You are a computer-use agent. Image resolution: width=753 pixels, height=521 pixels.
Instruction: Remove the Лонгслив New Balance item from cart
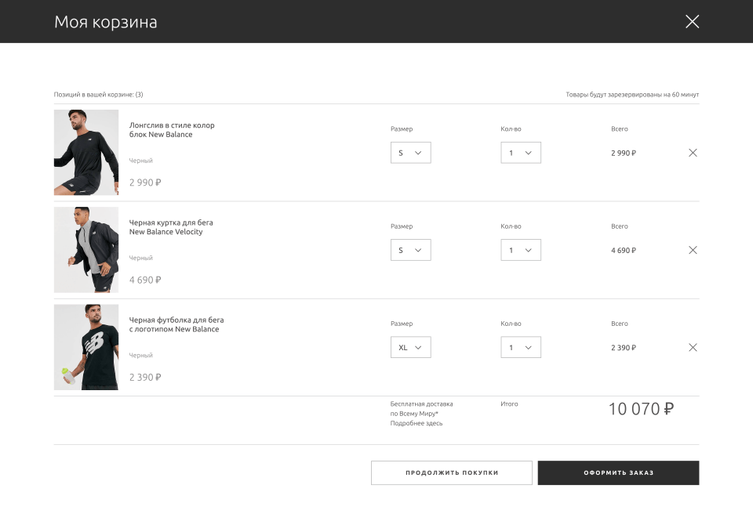(693, 153)
